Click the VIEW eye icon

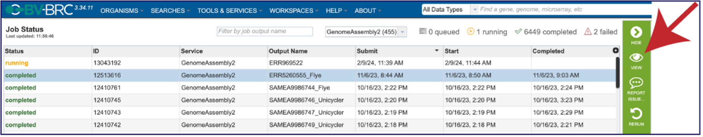636,58
